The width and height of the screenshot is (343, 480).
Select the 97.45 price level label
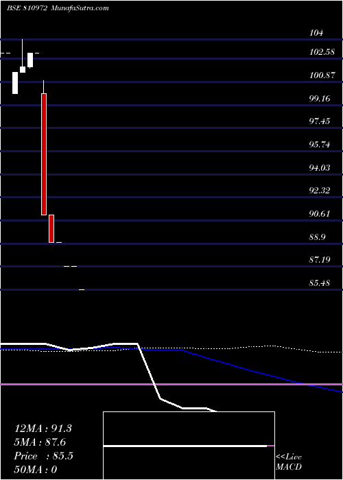point(320,121)
